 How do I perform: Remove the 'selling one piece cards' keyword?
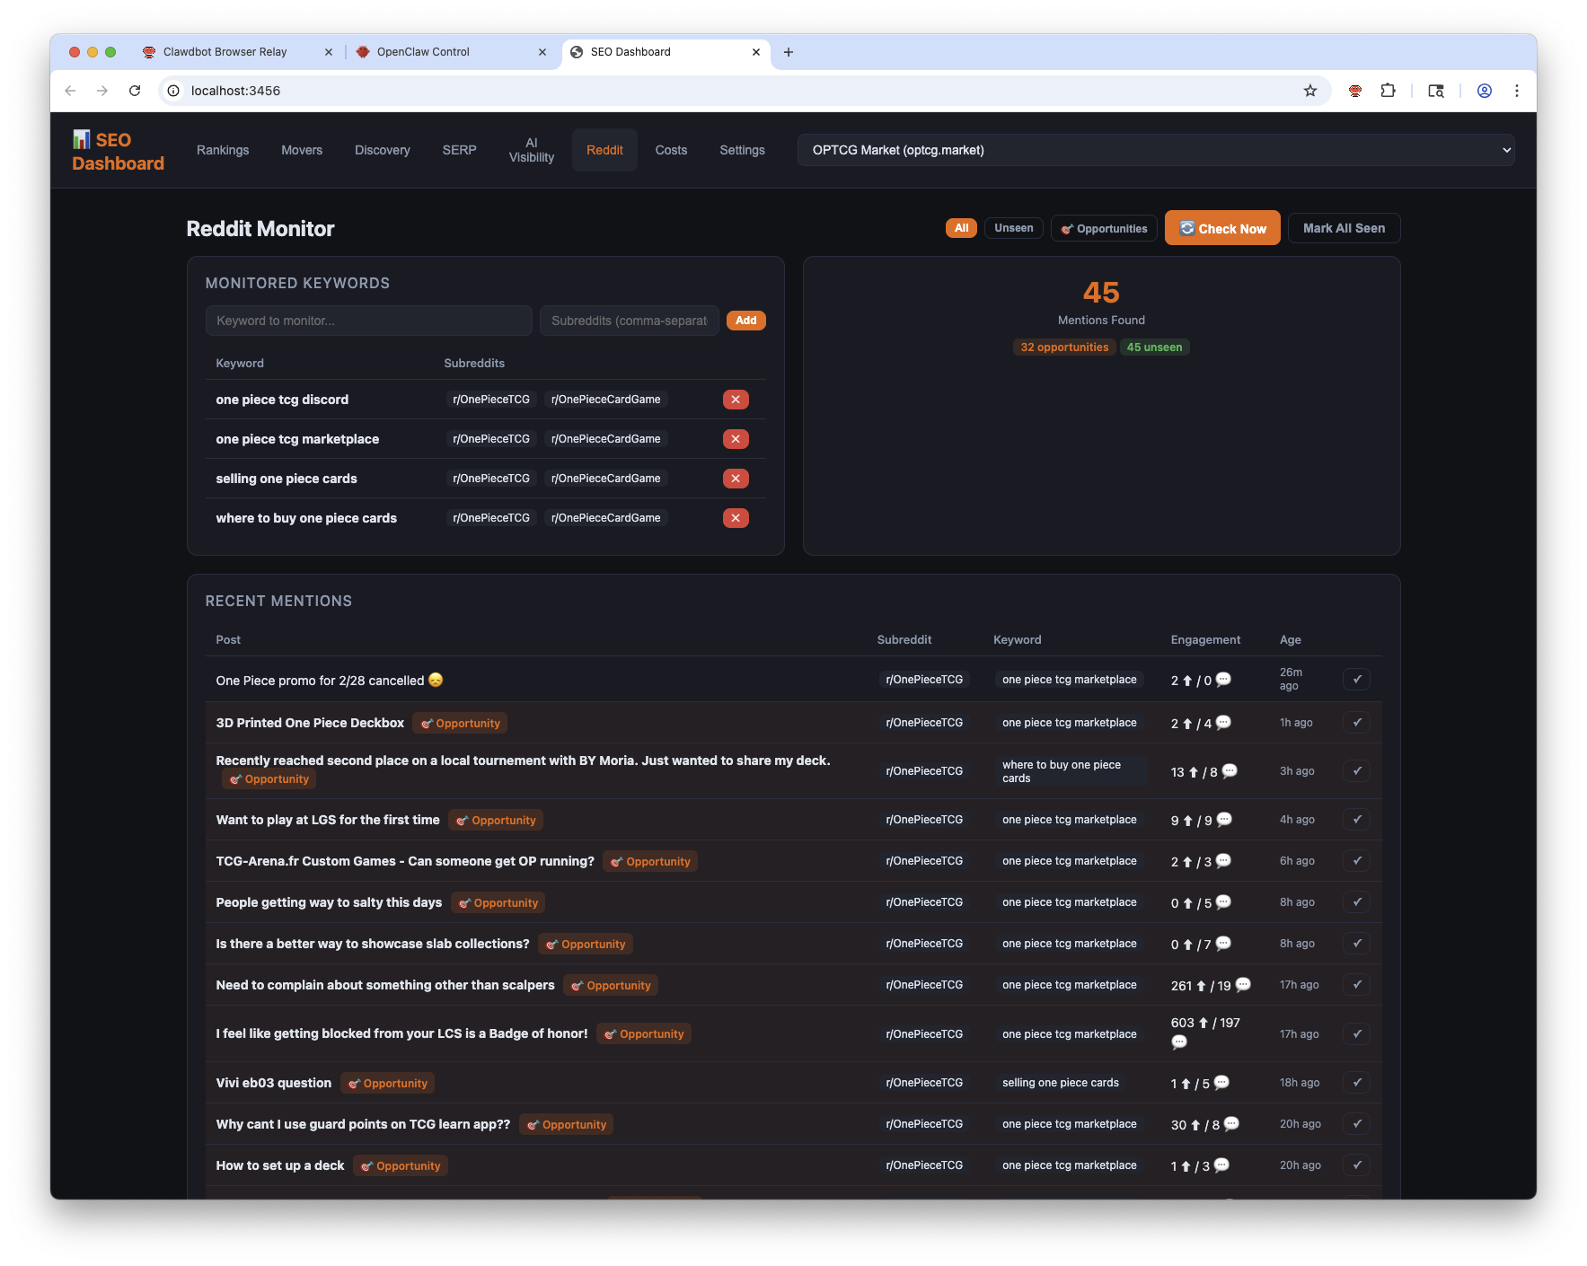736,479
